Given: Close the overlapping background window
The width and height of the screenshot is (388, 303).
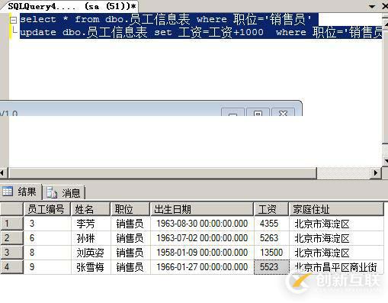Looking at the screenshot, I should (283, 112).
